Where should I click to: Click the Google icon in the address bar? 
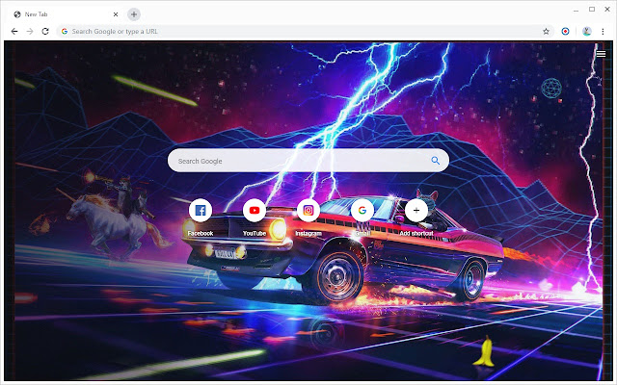point(65,32)
